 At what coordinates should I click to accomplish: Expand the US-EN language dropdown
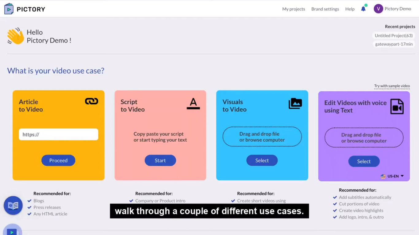coord(392,176)
